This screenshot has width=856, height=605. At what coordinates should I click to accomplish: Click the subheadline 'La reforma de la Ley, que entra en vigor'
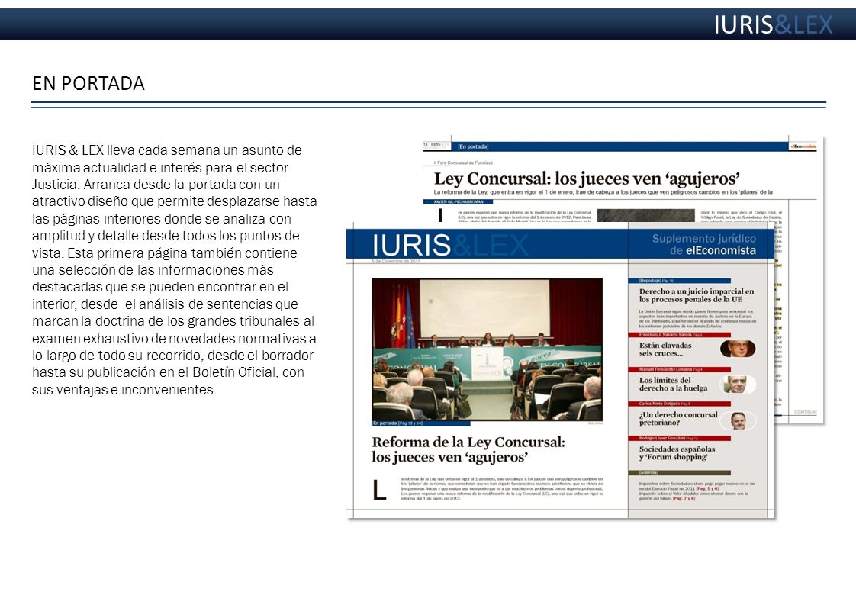[x=603, y=192]
